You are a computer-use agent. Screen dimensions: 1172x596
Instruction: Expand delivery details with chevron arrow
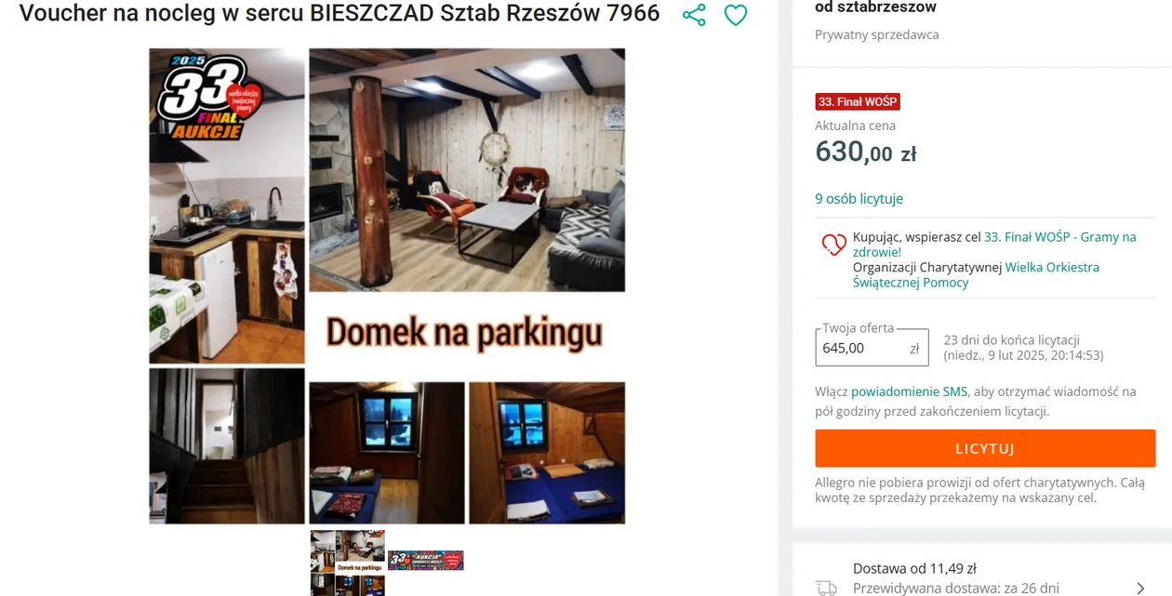(1141, 588)
